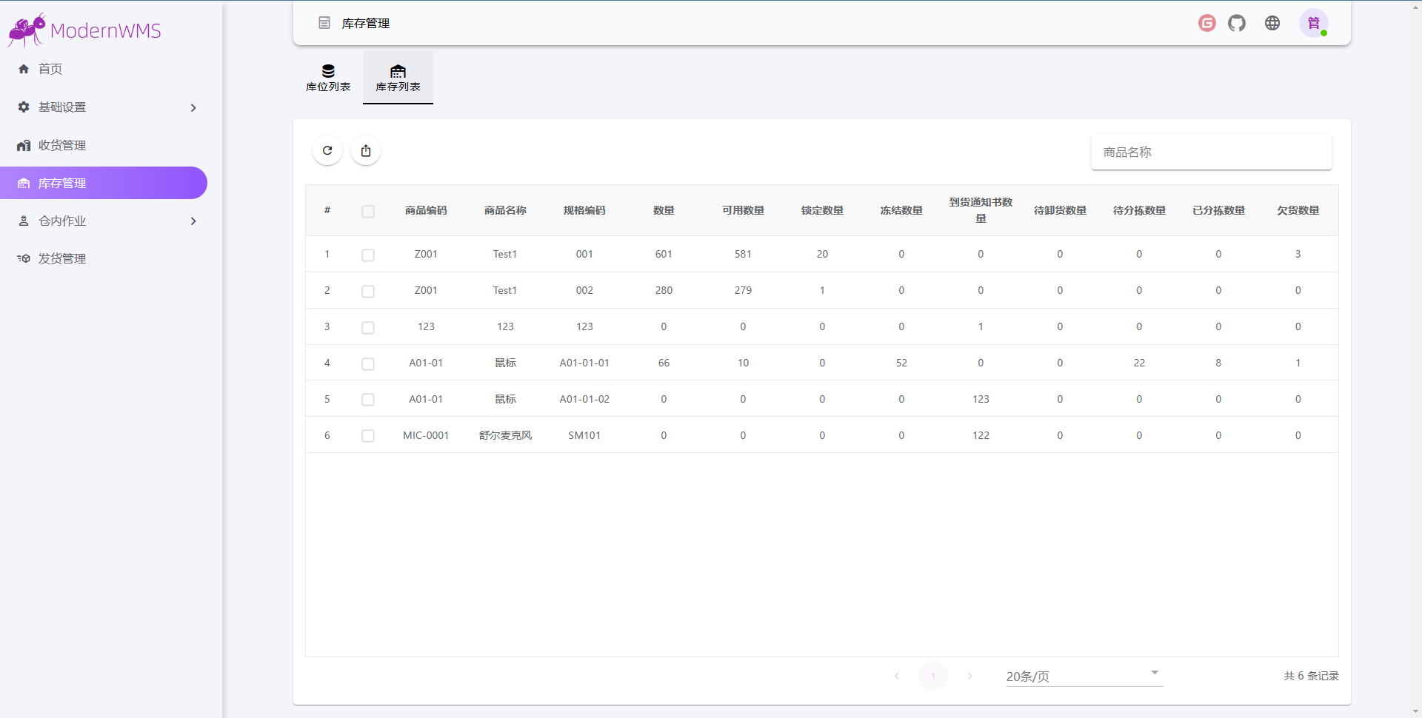Open 收货管理 in the sidebar

pyautogui.click(x=62, y=146)
